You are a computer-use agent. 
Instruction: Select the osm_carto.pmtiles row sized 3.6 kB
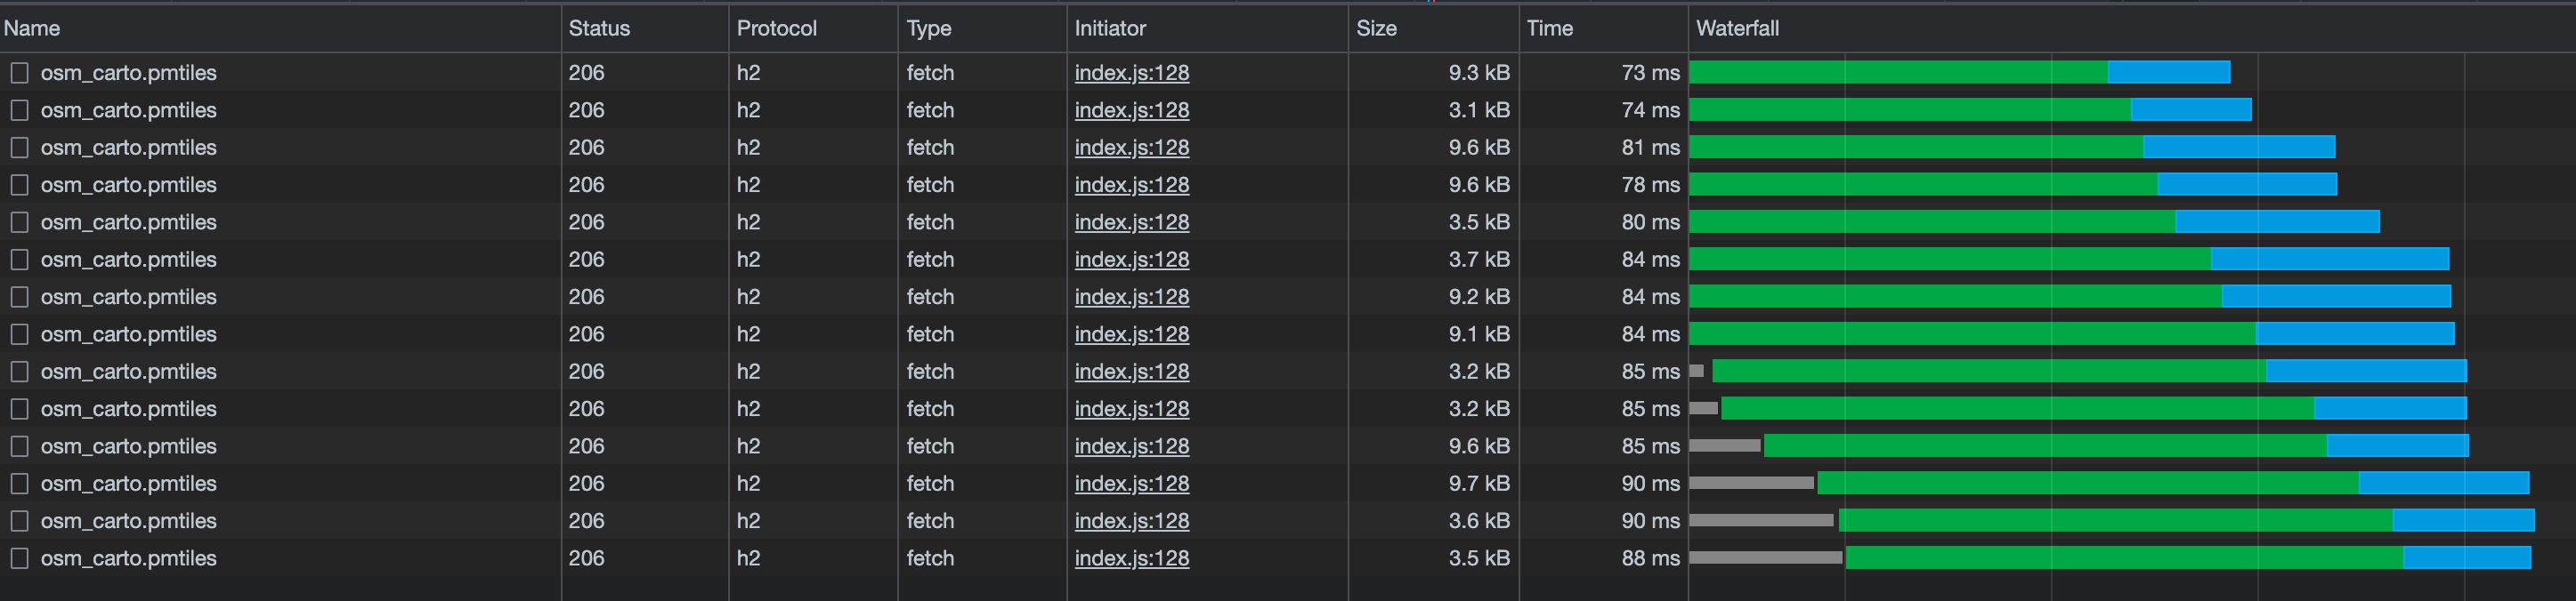point(128,521)
